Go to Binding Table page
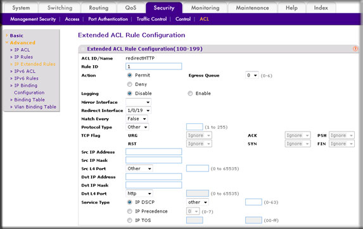 29,100
